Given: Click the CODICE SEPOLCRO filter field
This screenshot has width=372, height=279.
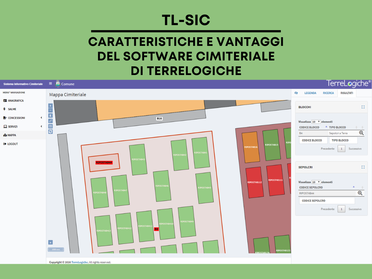Looking at the screenshot, I should click(x=327, y=201).
